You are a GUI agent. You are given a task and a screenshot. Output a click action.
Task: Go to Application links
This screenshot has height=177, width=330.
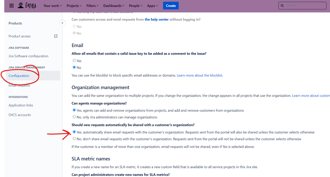point(20,105)
